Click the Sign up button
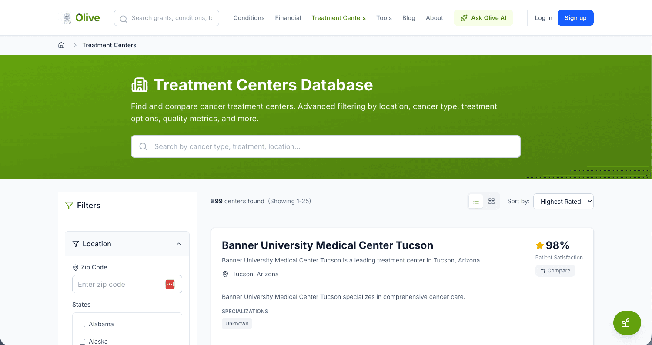This screenshot has width=652, height=345. point(575,18)
